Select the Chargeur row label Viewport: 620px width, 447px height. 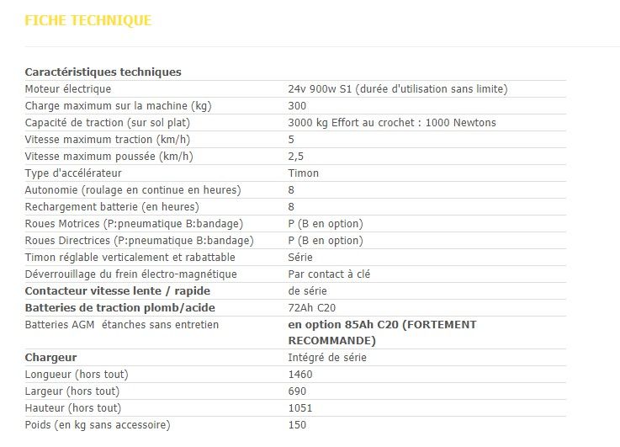[50, 357]
